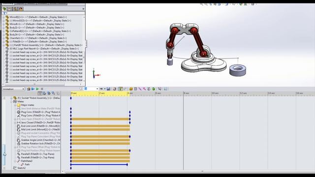Open the FeatureManager design tree tab
The width and height of the screenshot is (315, 177).
[x=4, y=9]
